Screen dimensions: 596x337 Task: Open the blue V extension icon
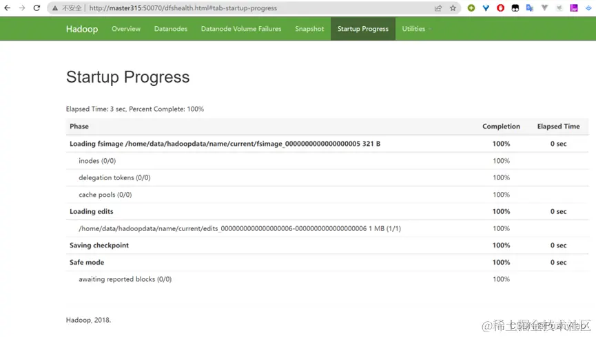tap(486, 8)
